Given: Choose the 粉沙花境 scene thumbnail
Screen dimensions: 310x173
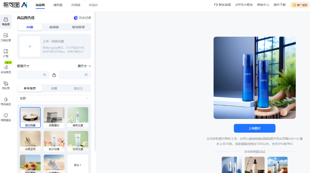Looking at the screenshot, I should [54, 141].
